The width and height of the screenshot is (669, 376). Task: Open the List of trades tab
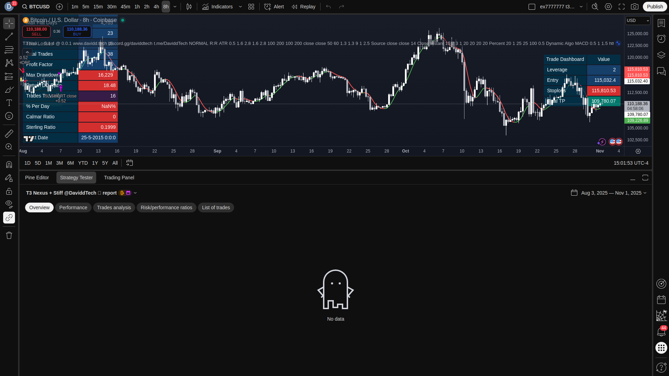click(x=216, y=207)
